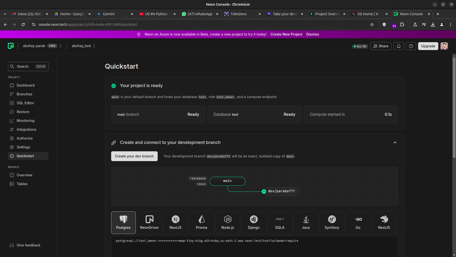This screenshot has width=456, height=257.
Task: Choose the SQLA framework tile
Action: click(280, 223)
